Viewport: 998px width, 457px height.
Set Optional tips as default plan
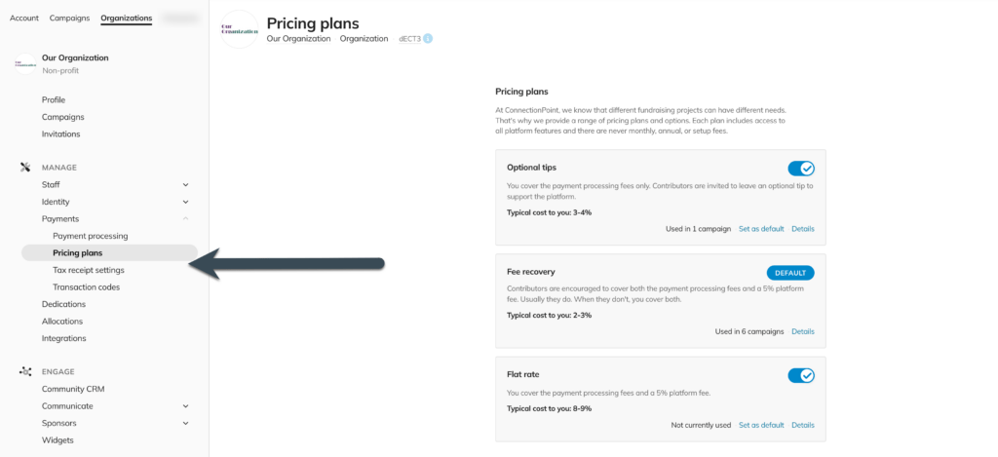(x=761, y=229)
